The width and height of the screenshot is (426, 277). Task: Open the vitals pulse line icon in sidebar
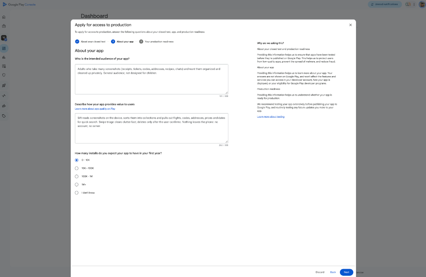[4, 96]
